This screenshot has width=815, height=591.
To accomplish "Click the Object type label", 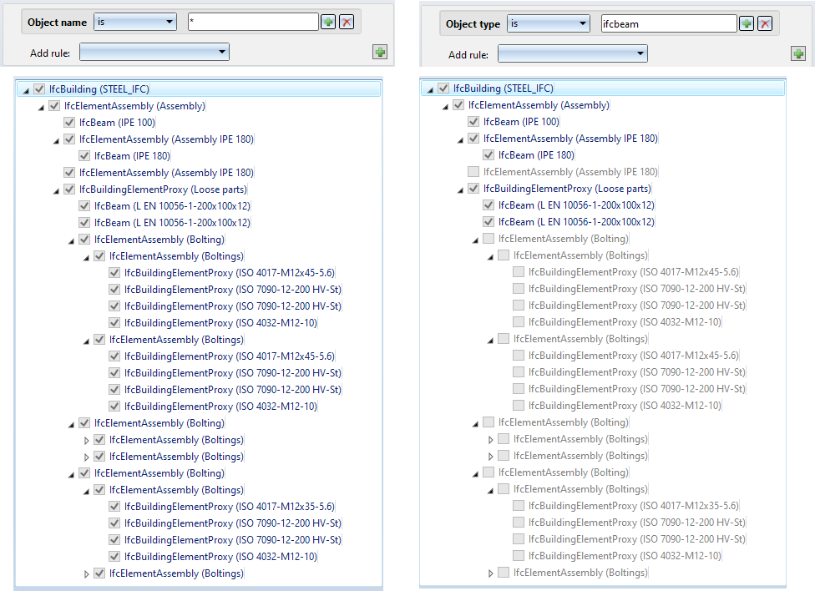I will pos(473,24).
